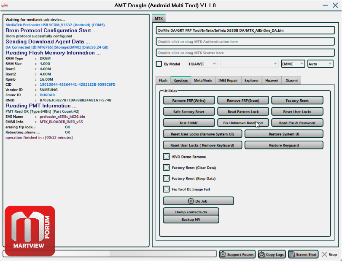Image resolution: width=342 pixels, height=261 pixels.
Task: Select the MTK top tab
Action: tap(159, 18)
